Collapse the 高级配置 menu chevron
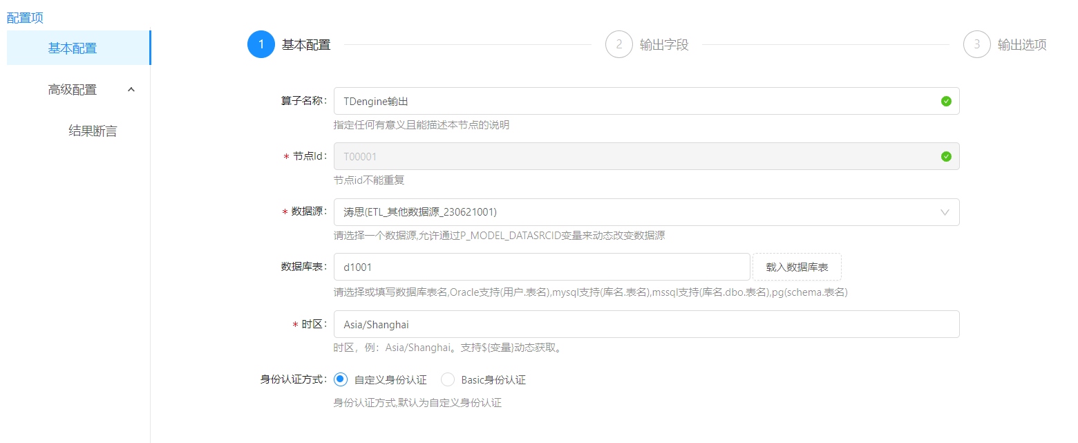The width and height of the screenshot is (1078, 443). 132,89
